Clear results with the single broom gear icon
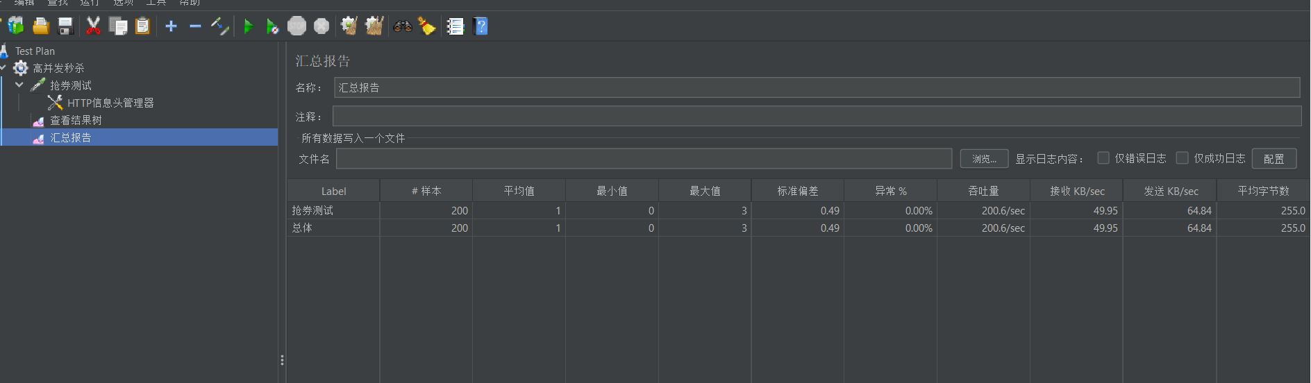The height and width of the screenshot is (383, 1311). point(349,26)
